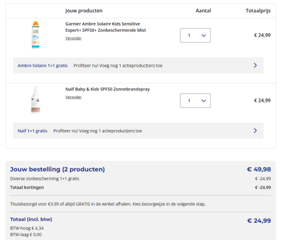Click 'Profiteer nu!' text in Naïf banner
The width and height of the screenshot is (281, 240).
click(x=66, y=131)
